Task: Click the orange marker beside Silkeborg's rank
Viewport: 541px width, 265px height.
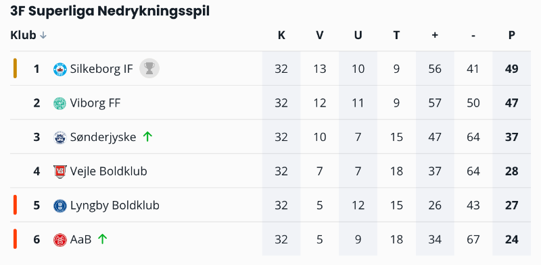Action: (x=15, y=68)
